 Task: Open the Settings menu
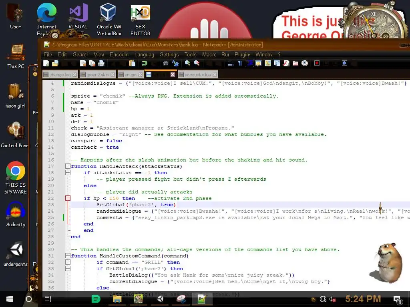pyautogui.click(x=169, y=54)
